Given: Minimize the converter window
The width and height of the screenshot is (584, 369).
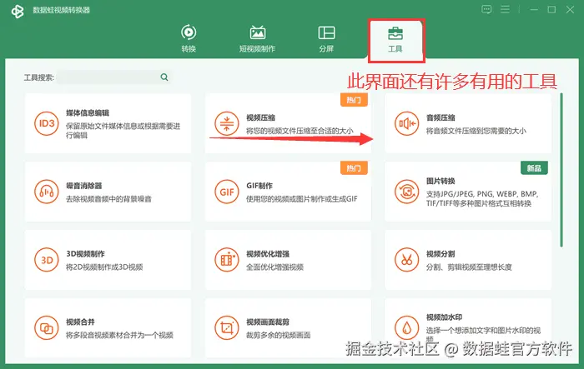Looking at the screenshot, I should click(534, 9).
